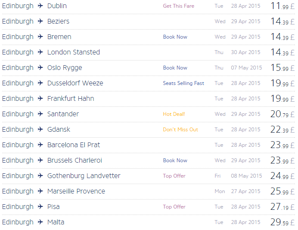Click the 19.99 £ price for Frankfurt Hahn
Screen dimensions: 298x230
(282, 98)
